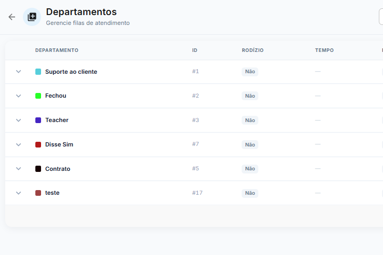
Task: Click the Não badge in teste row
Action: tap(250, 193)
